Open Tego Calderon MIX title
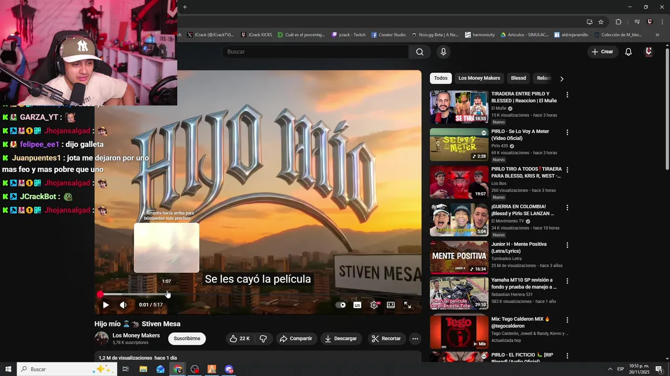Image resolution: width=670 pixels, height=376 pixels. [523, 322]
